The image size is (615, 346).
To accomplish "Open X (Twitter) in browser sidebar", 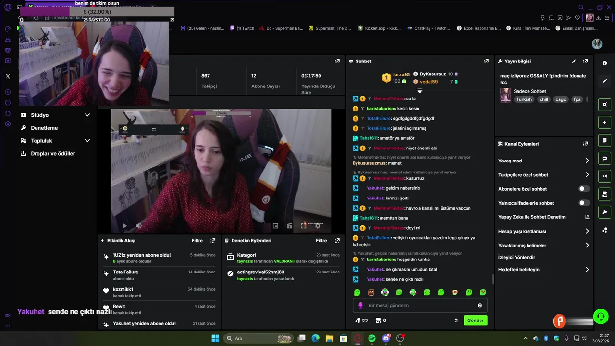I will point(8,76).
